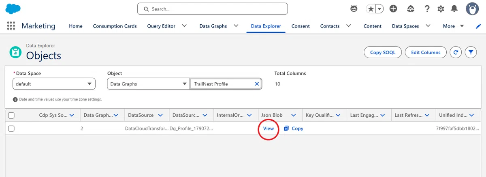Go to the Home tab
Image resolution: width=486 pixels, height=177 pixels.
pyautogui.click(x=76, y=26)
